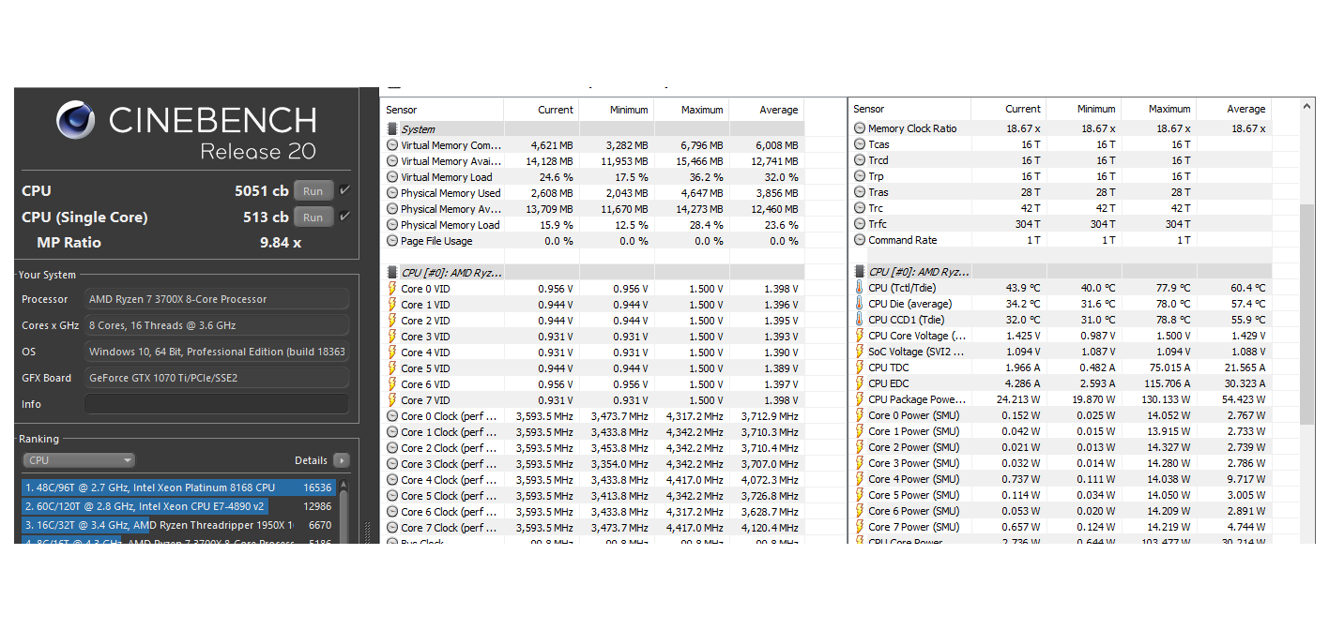Select the Intel Xeon E7-4890 v2 ranking entry
1329x630 pixels.
pyautogui.click(x=178, y=506)
